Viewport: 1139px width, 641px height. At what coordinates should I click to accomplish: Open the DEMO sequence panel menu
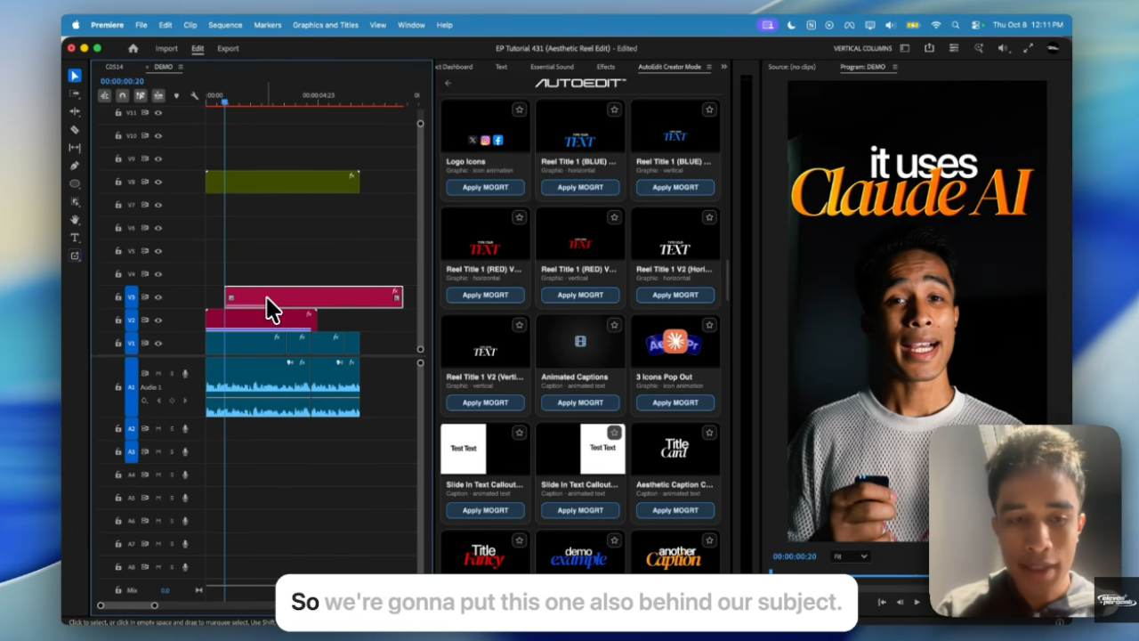pyautogui.click(x=181, y=67)
